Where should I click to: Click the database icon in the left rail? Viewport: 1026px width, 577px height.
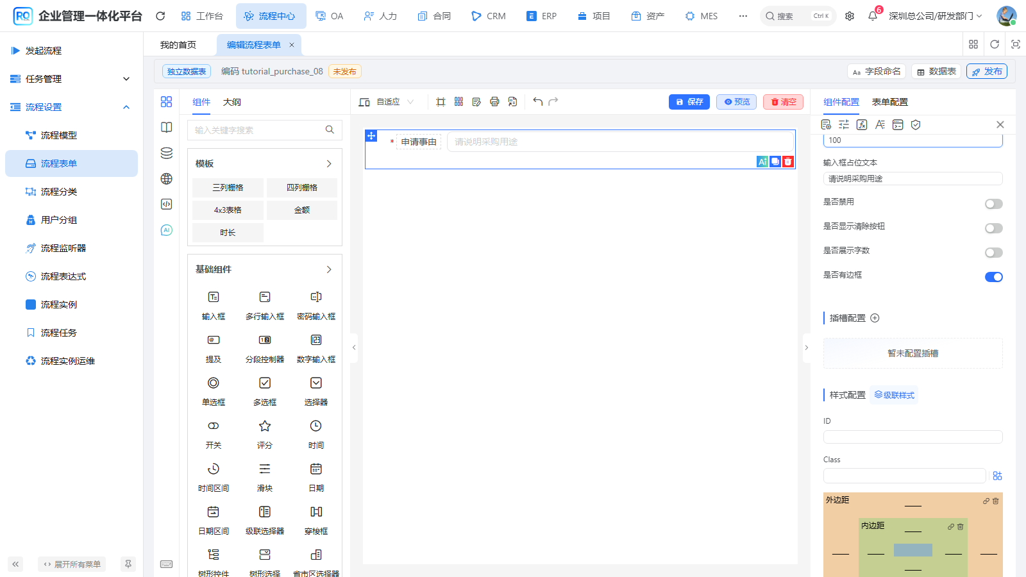click(167, 153)
